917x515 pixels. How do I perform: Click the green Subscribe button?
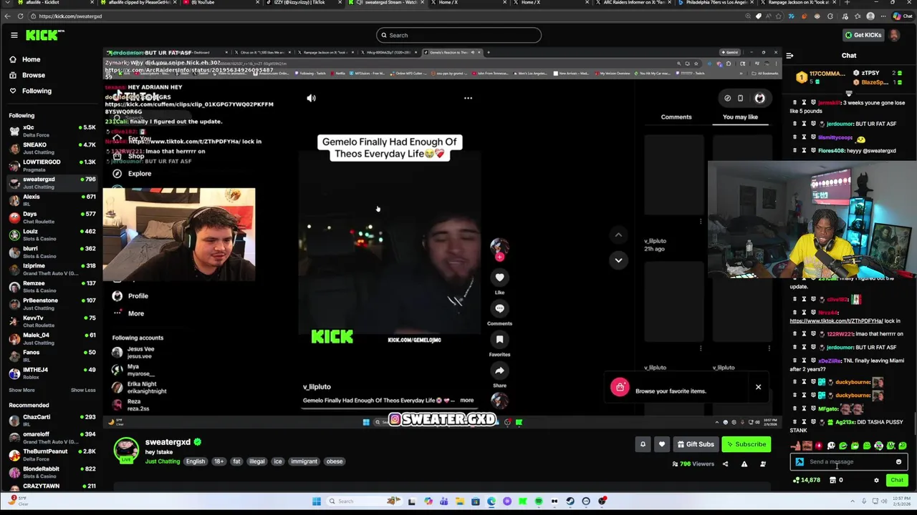[x=746, y=444]
